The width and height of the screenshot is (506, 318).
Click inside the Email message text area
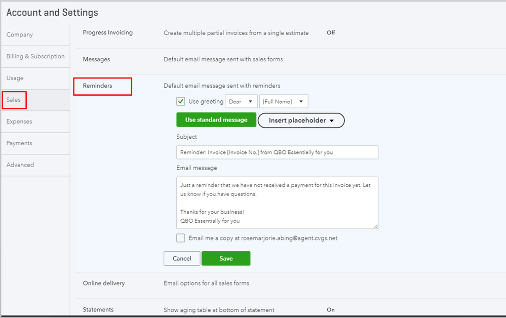(x=277, y=203)
